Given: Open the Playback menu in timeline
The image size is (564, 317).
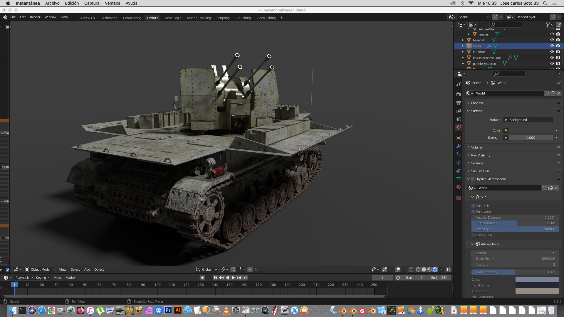Looking at the screenshot, I should coord(24,278).
